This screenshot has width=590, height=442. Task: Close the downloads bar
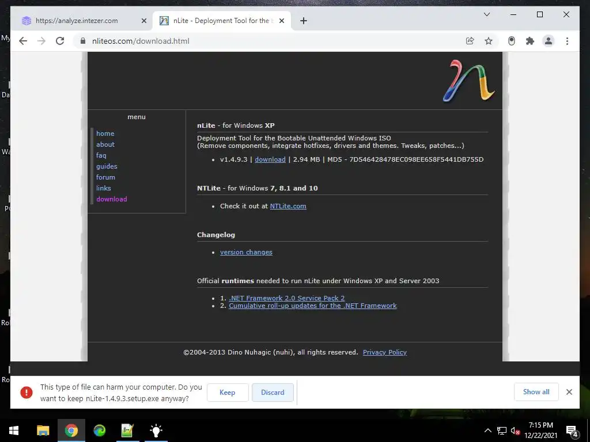click(569, 392)
